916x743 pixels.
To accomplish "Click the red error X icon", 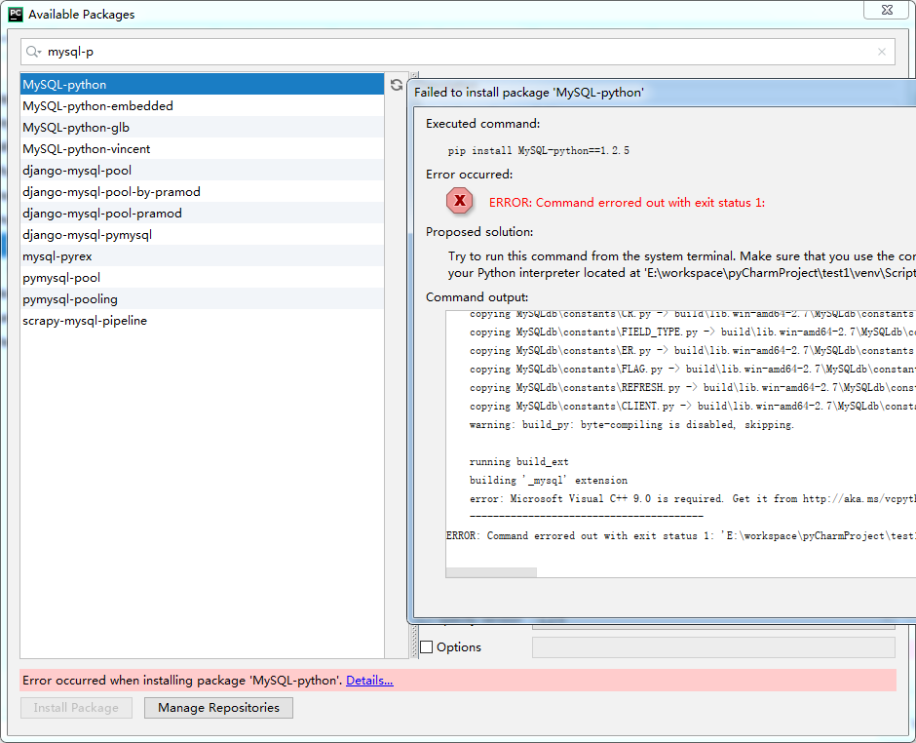I will point(460,201).
